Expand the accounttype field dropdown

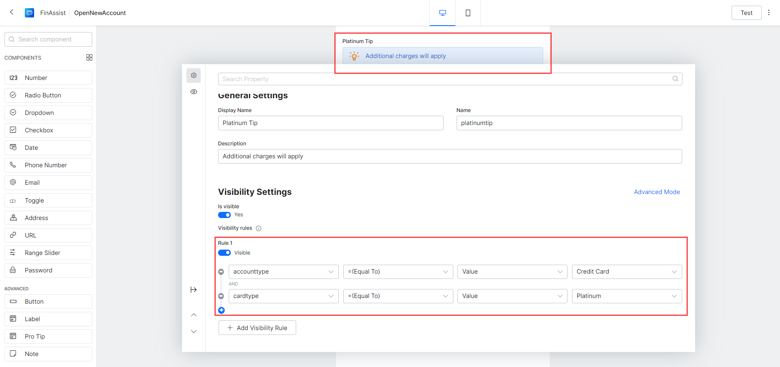[284, 272]
